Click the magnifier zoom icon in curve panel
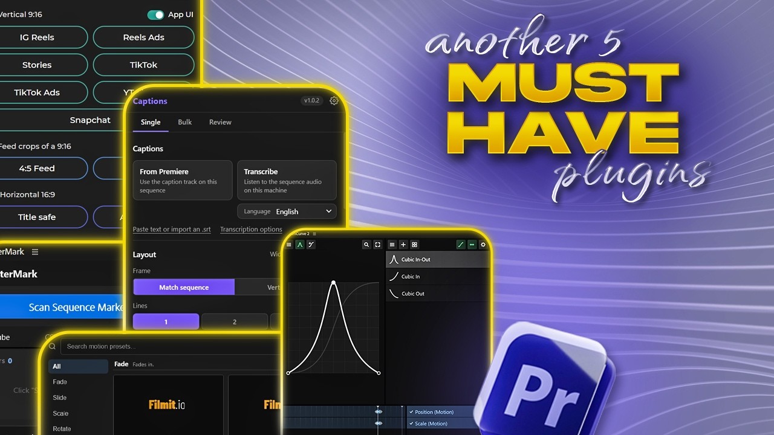The height and width of the screenshot is (435, 774). pyautogui.click(x=366, y=245)
